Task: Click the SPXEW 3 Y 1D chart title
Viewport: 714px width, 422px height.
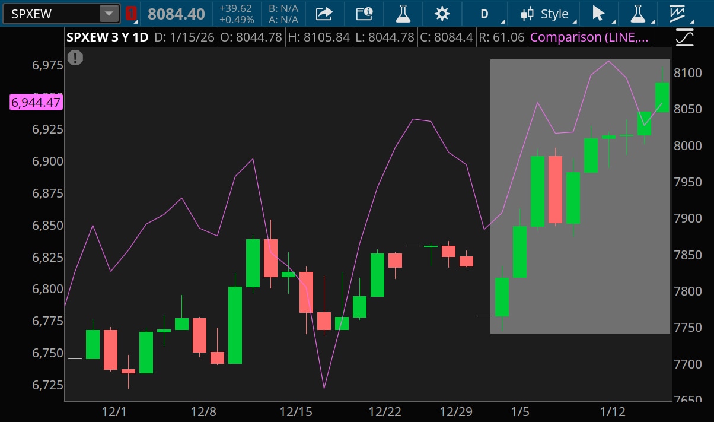Action: point(107,37)
